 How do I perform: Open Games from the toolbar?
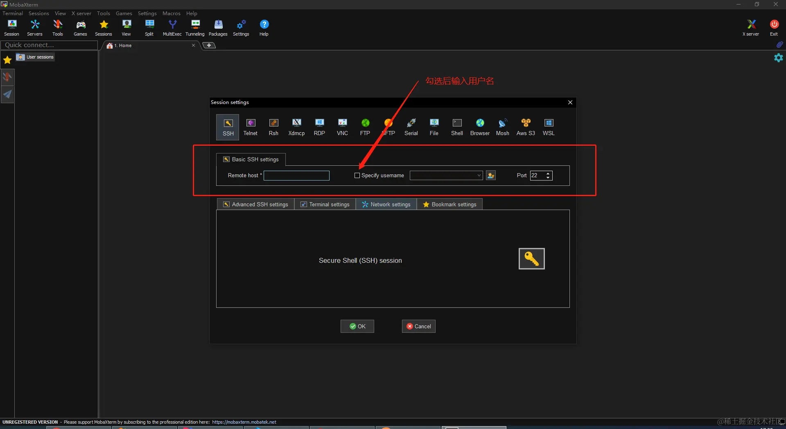(81, 28)
